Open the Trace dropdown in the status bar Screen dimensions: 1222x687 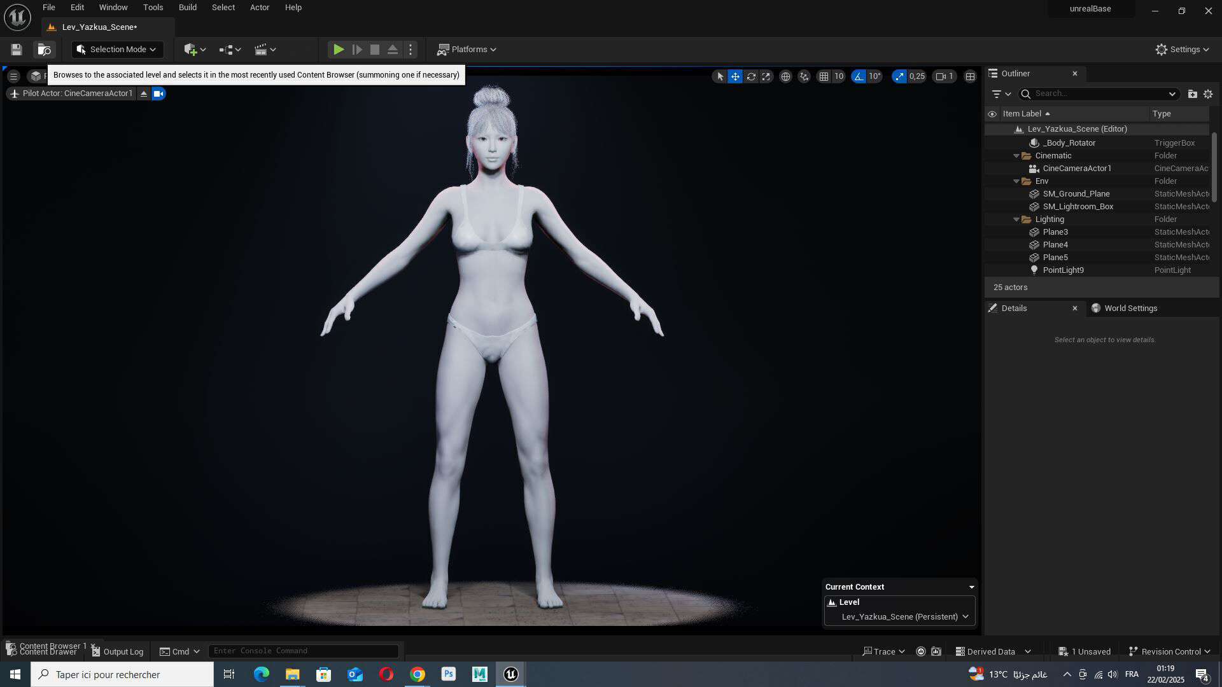point(883,651)
